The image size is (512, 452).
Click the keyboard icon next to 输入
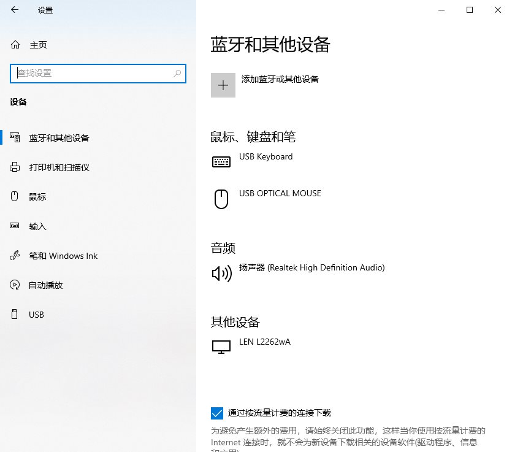[x=14, y=226]
